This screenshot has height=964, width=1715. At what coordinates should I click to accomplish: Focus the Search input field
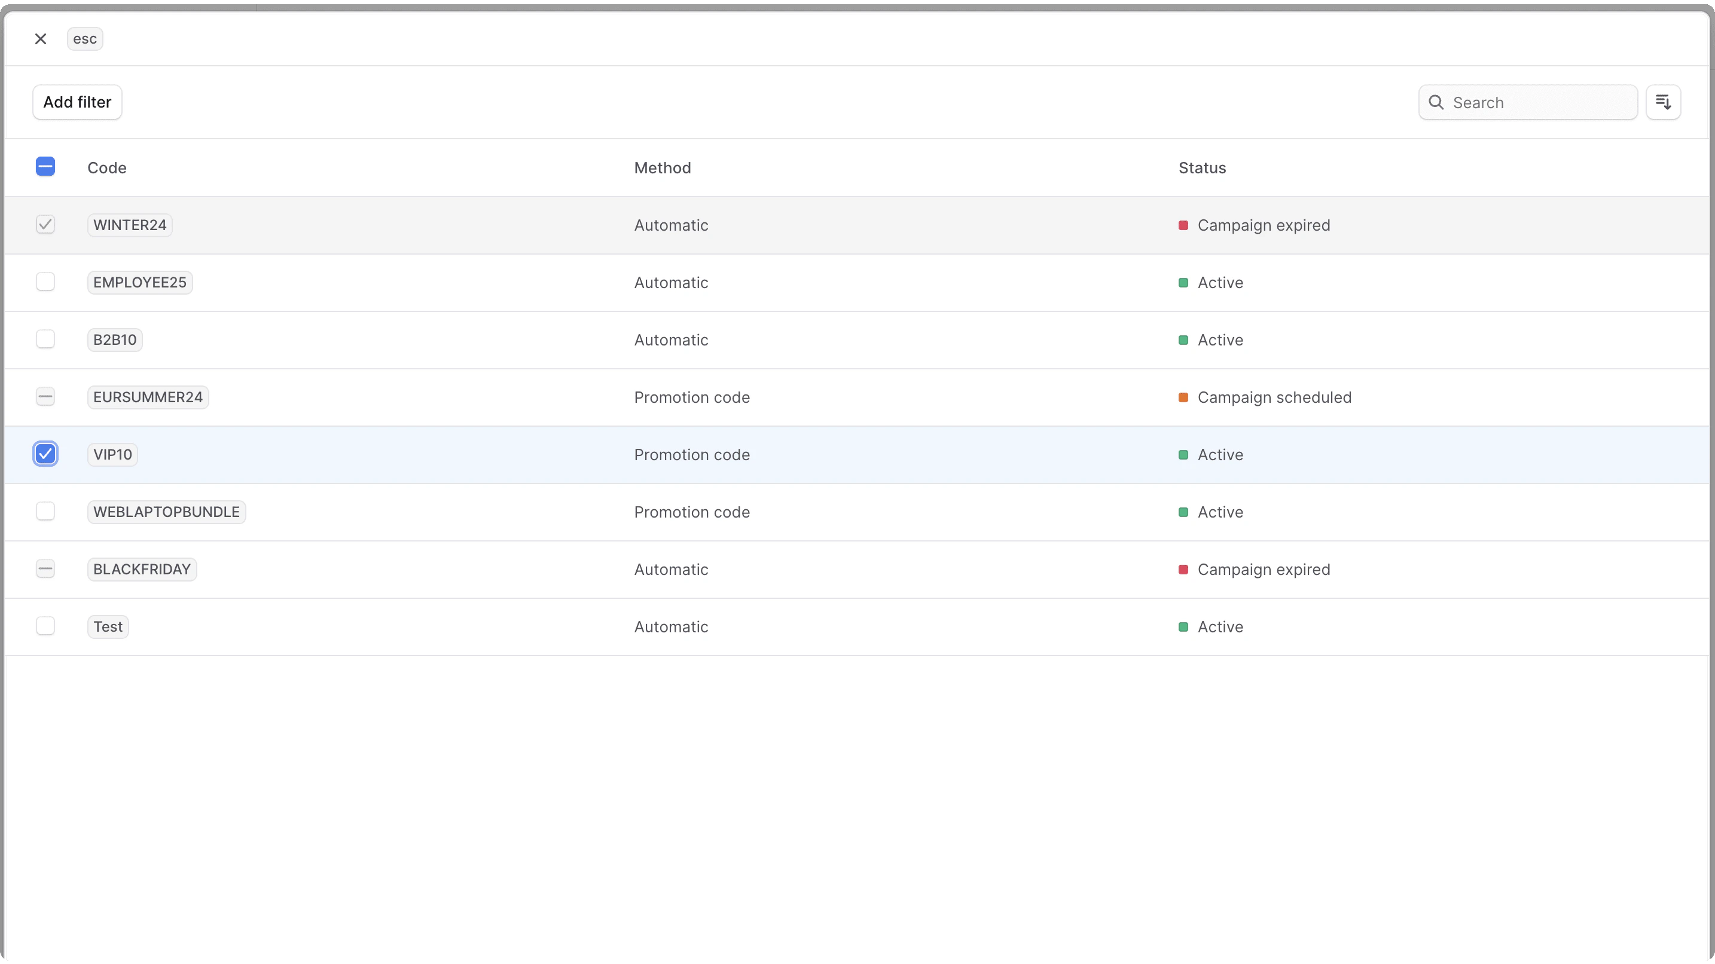1538,102
